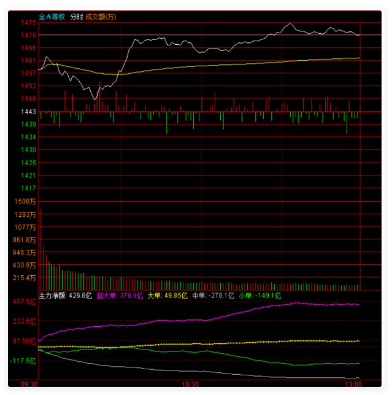The height and width of the screenshot is (395, 392).
Task: Click the end of the yellow average line
Action: pyautogui.click(x=359, y=58)
